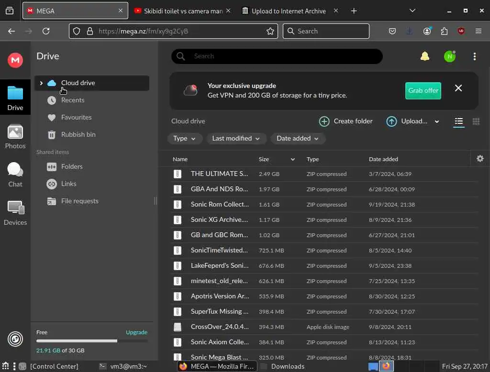Open the Date added filter dropdown
Image resolution: width=490 pixels, height=372 pixels.
[298, 138]
